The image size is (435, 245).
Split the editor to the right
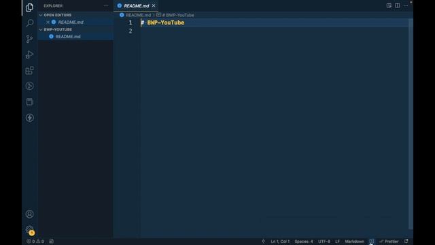click(x=397, y=5)
